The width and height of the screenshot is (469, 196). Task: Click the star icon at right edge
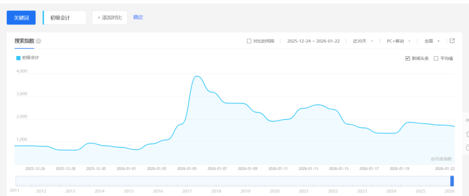click(467, 134)
